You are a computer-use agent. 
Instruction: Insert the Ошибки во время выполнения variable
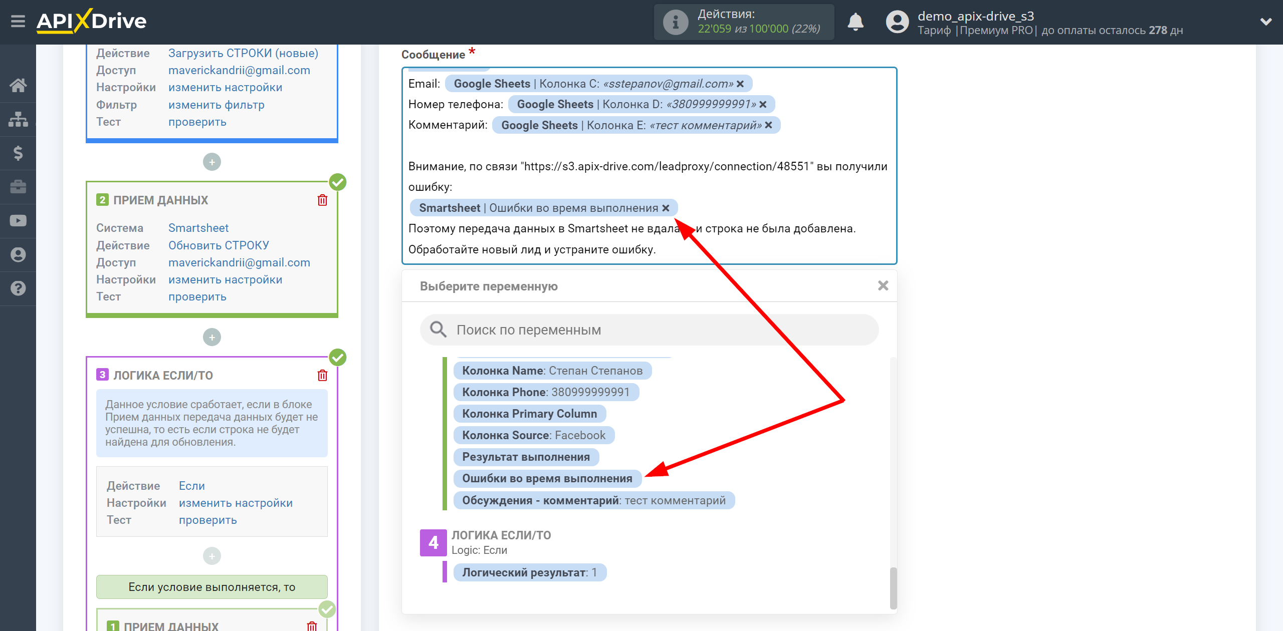tap(547, 478)
